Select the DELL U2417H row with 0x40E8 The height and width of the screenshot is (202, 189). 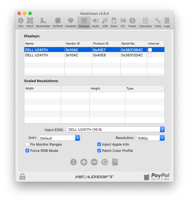94,55
